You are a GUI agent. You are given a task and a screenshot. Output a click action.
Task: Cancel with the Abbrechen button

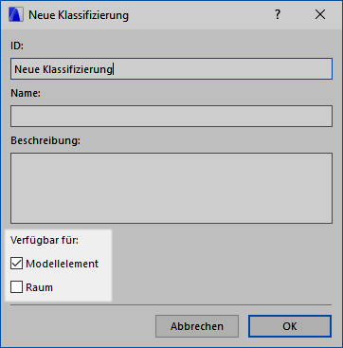pyautogui.click(x=197, y=326)
